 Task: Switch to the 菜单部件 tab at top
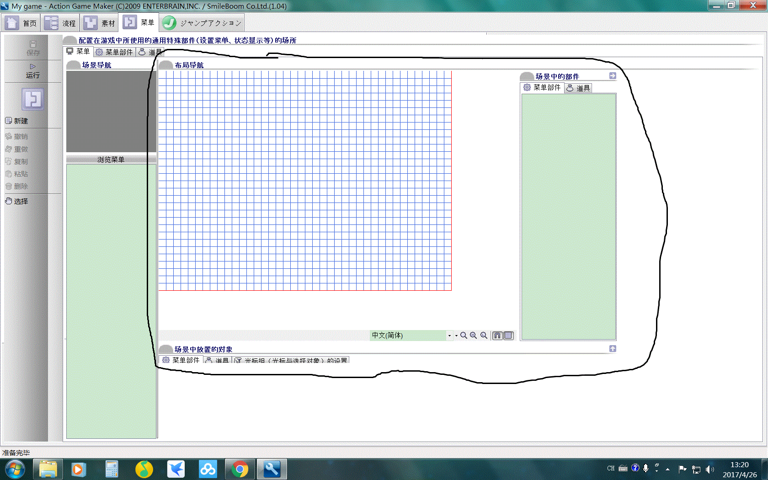114,52
